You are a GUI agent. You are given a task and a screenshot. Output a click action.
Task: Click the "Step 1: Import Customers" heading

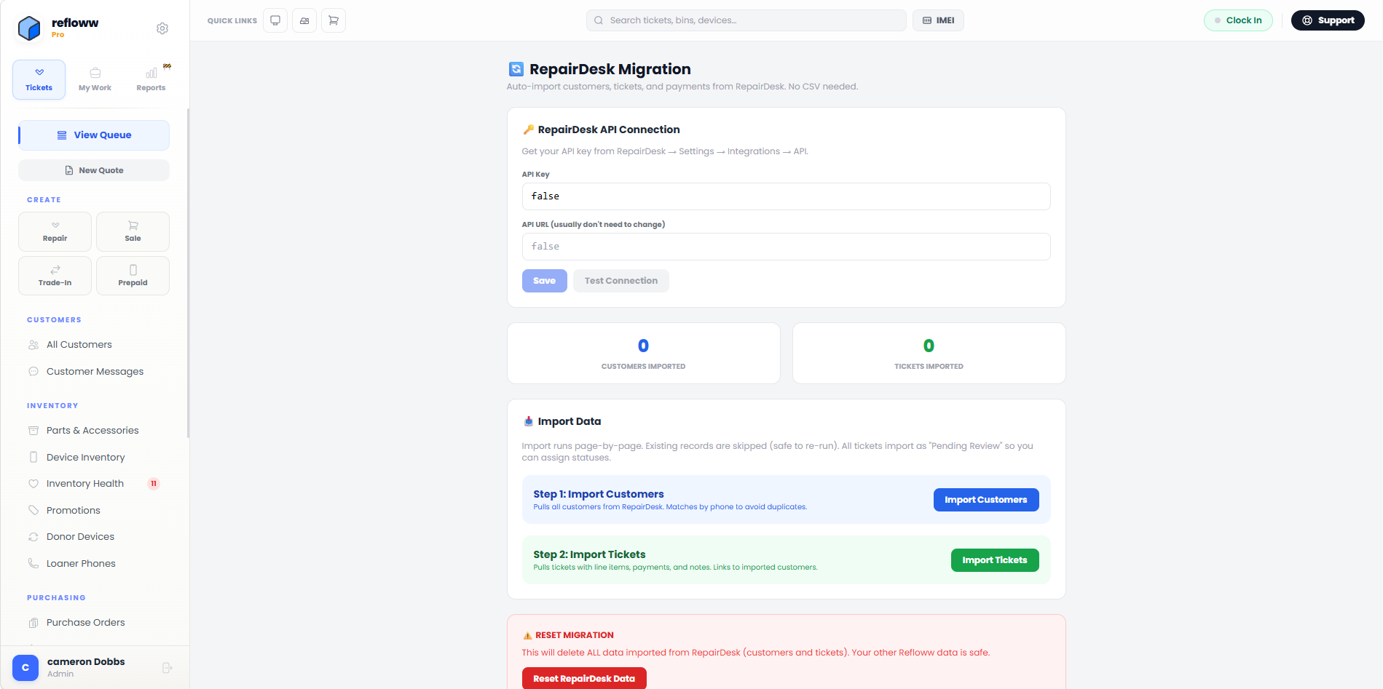point(599,494)
